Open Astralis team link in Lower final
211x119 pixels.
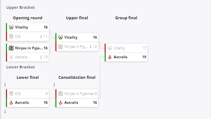(x=22, y=103)
